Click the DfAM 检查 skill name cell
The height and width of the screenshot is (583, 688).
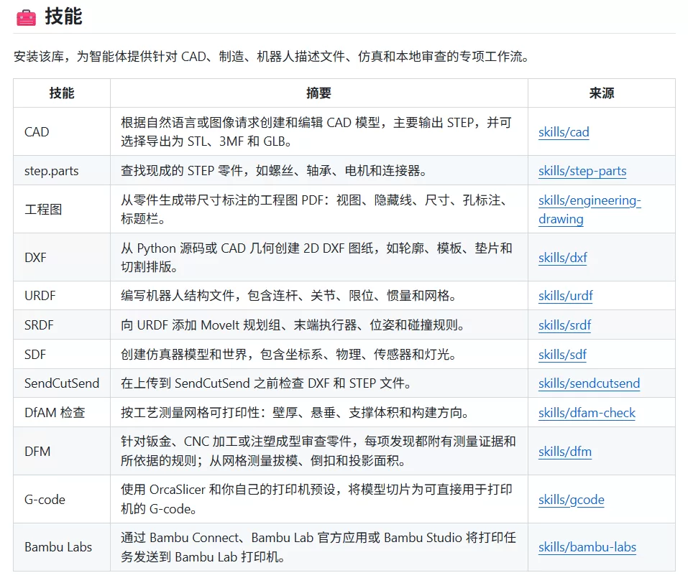(62, 413)
